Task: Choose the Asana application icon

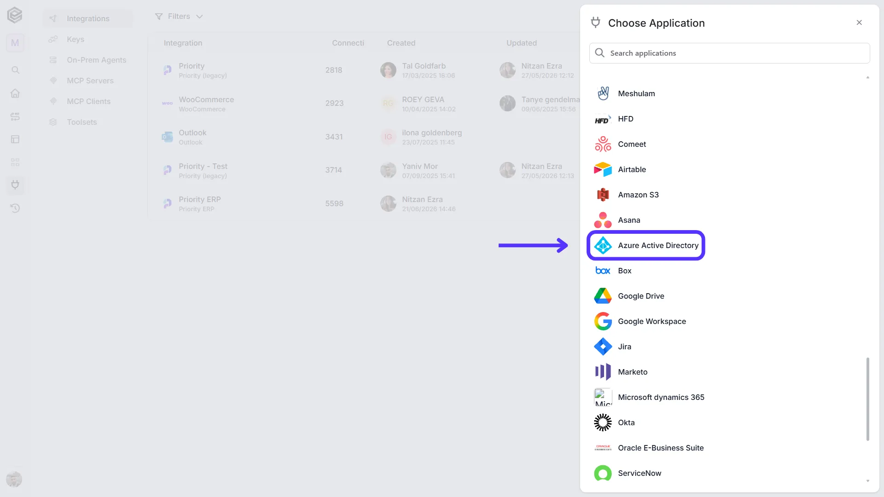Action: pos(603,220)
